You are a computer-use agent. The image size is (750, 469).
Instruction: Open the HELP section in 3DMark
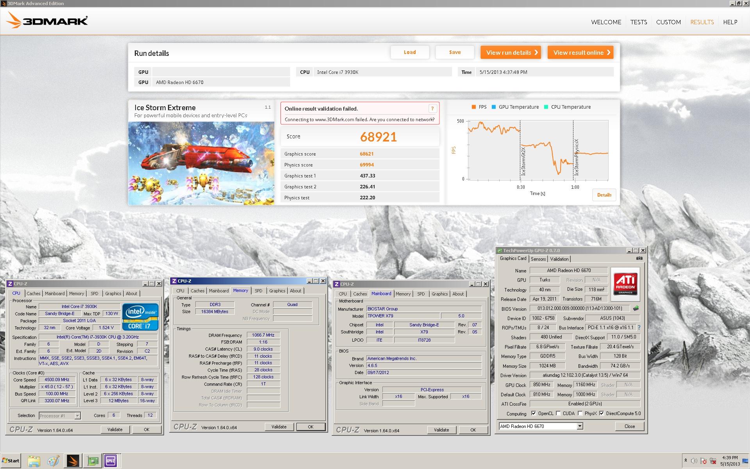click(x=730, y=22)
